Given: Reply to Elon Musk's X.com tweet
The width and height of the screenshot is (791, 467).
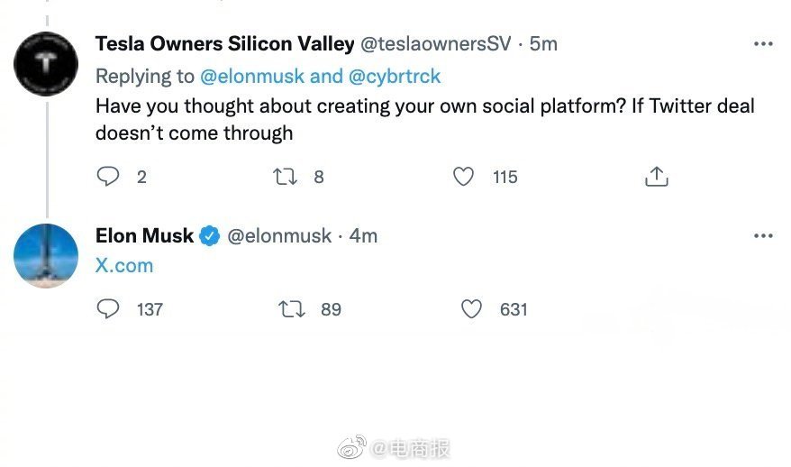Looking at the screenshot, I should pyautogui.click(x=108, y=309).
